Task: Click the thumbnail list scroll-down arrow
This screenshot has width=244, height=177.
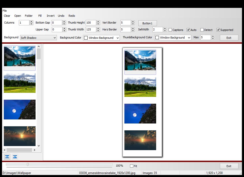Action: [x=39, y=146]
